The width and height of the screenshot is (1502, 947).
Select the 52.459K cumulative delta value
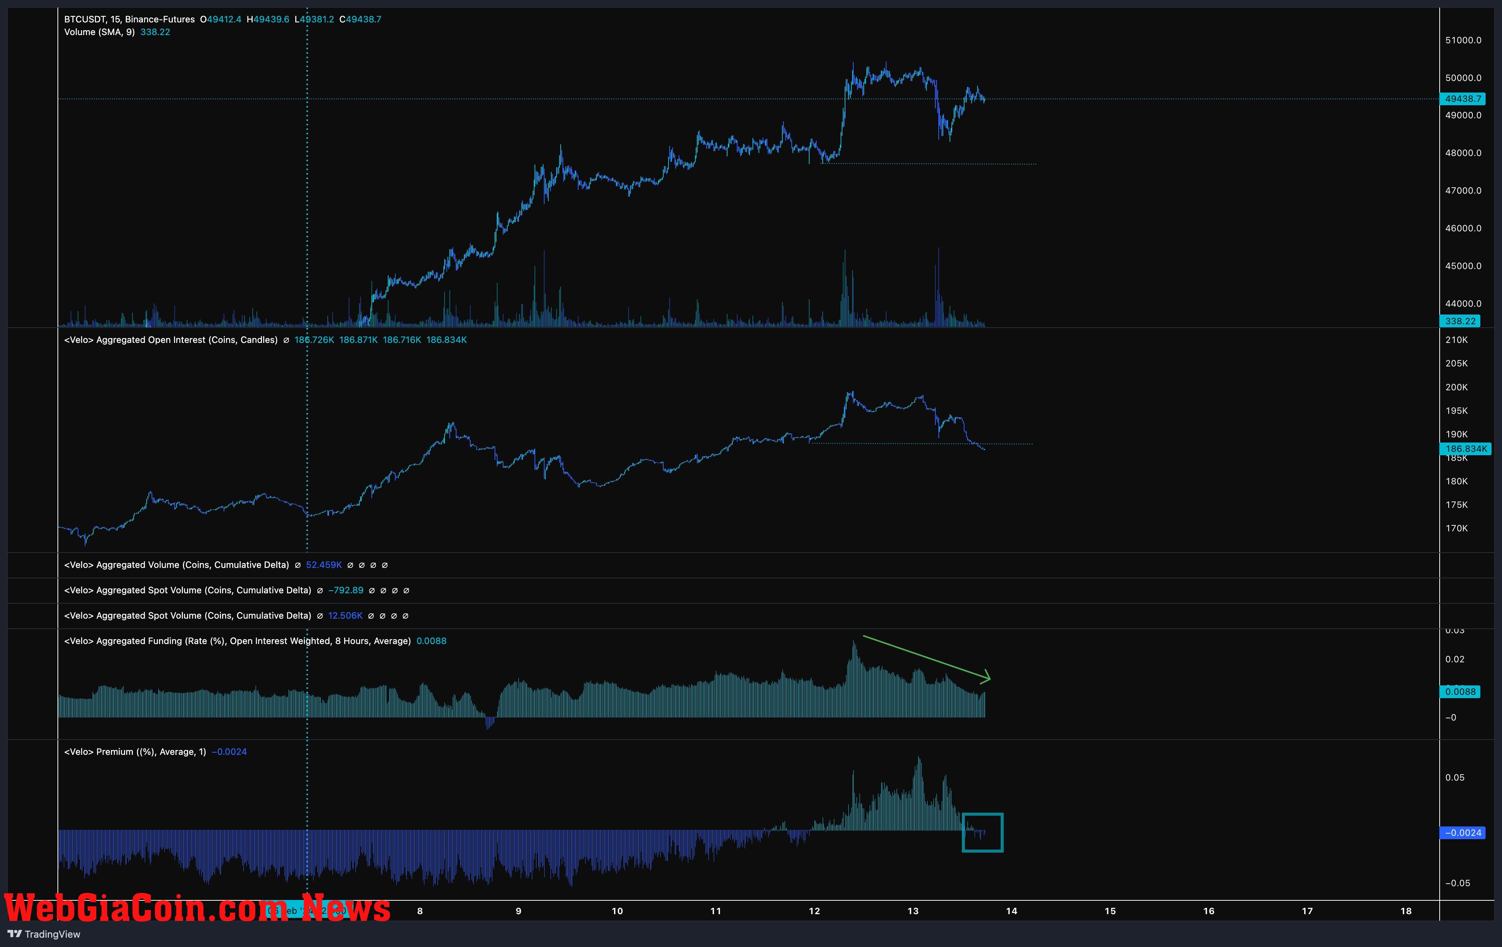pyautogui.click(x=324, y=565)
